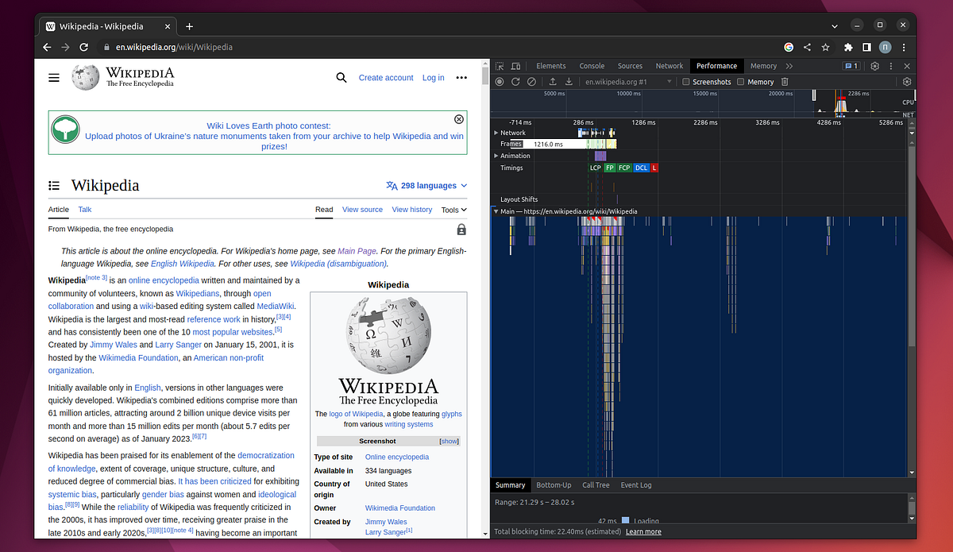Viewport: 953px width, 552px height.
Task: Enable the Screenshots checkbox
Action: (687, 82)
